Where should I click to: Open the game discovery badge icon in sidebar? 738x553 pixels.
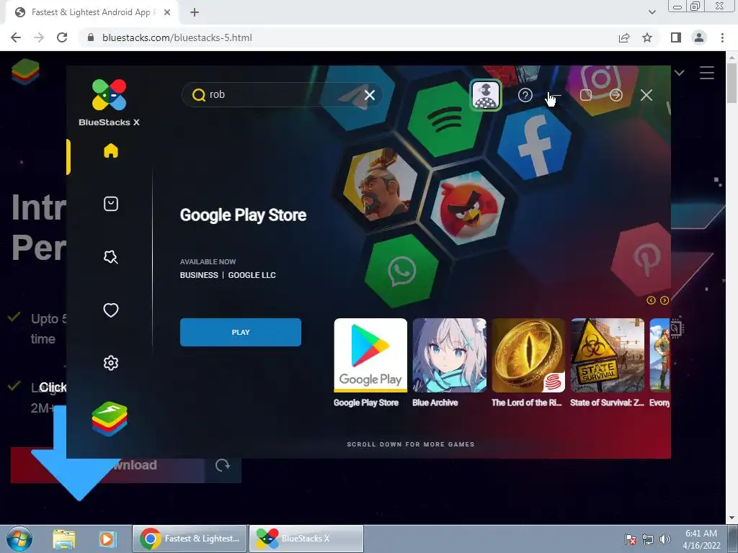pos(110,257)
